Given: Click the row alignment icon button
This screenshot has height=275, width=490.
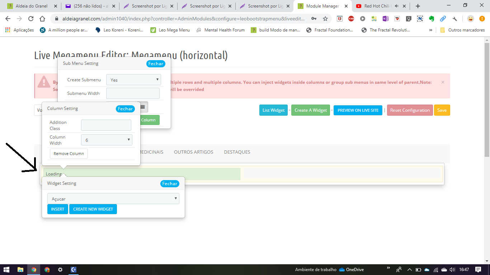Looking at the screenshot, I should [143, 107].
